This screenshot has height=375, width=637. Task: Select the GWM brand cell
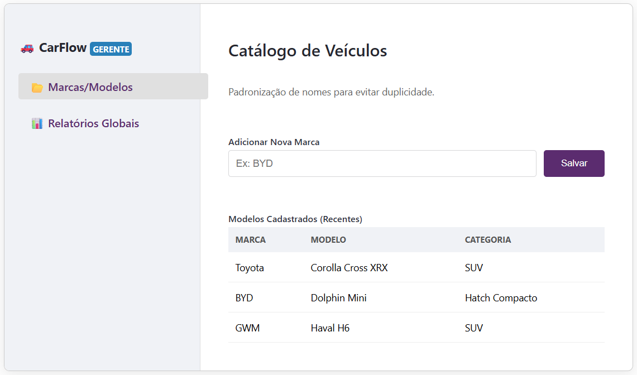247,328
